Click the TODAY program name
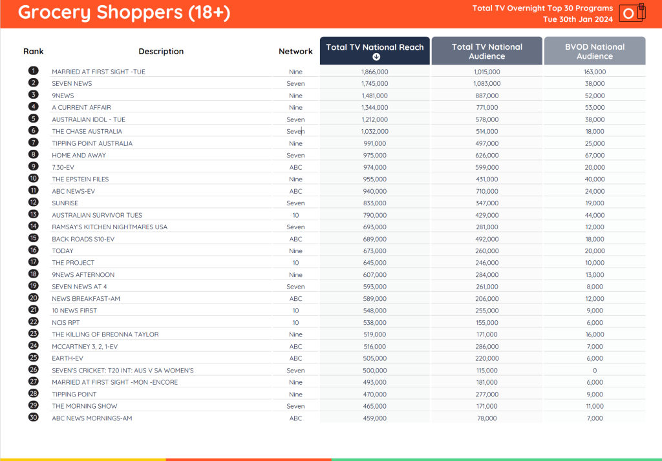Image resolution: width=662 pixels, height=461 pixels. (63, 251)
